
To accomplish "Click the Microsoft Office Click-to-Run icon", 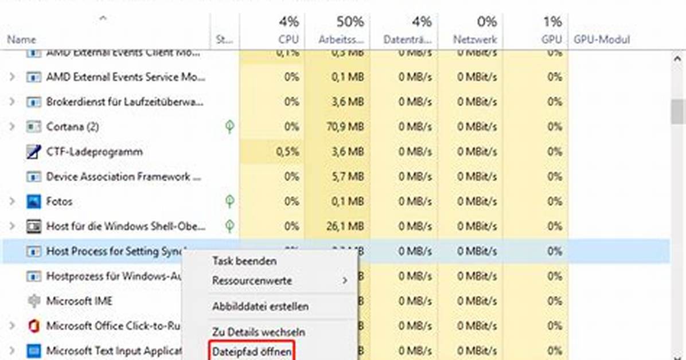I will click(x=34, y=326).
